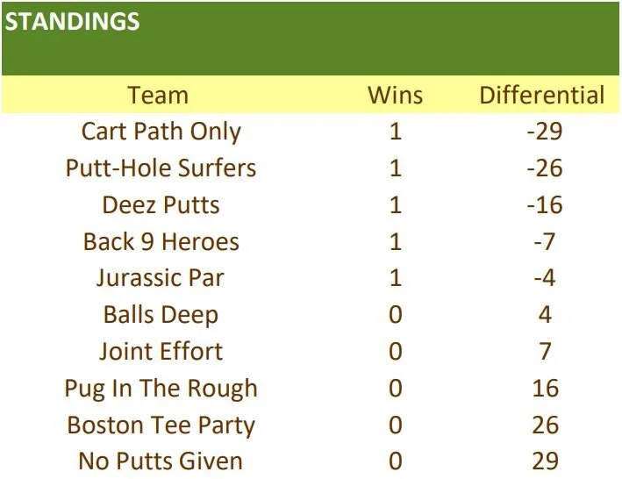Image resolution: width=622 pixels, height=479 pixels.
Task: Select the wins value for Joint Effort
Action: click(x=395, y=351)
